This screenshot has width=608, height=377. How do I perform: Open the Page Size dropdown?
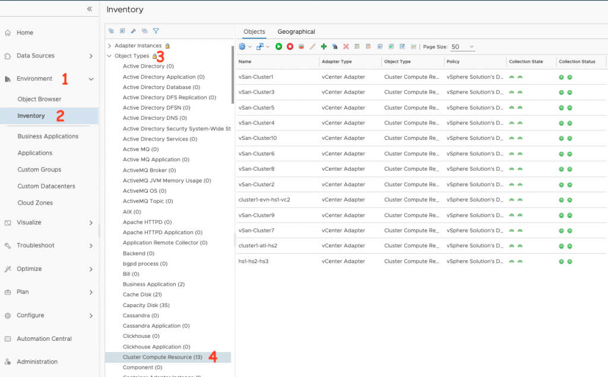tap(463, 47)
